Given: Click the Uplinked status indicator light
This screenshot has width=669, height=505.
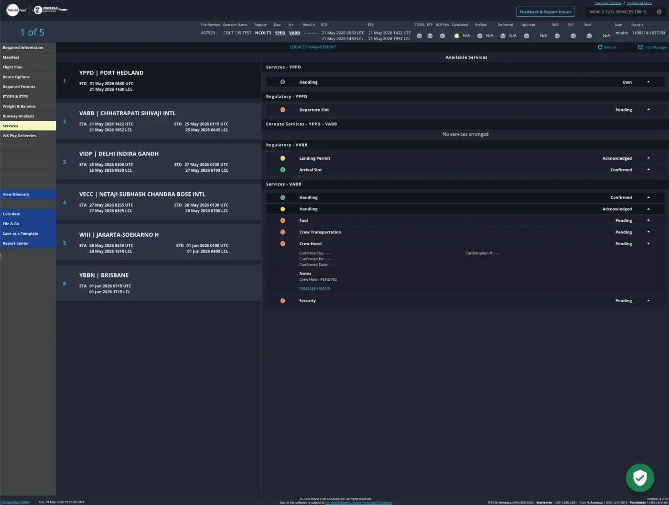Looking at the screenshot, I should [526, 36].
